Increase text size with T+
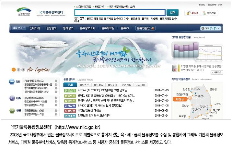This screenshot has height=149, width=232. click(211, 28)
